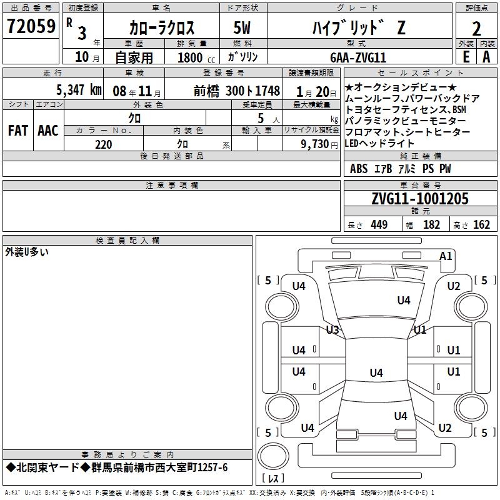This screenshot has width=500, height=500.
Task: Click the displacement value 1800 cc
Action: [196, 57]
